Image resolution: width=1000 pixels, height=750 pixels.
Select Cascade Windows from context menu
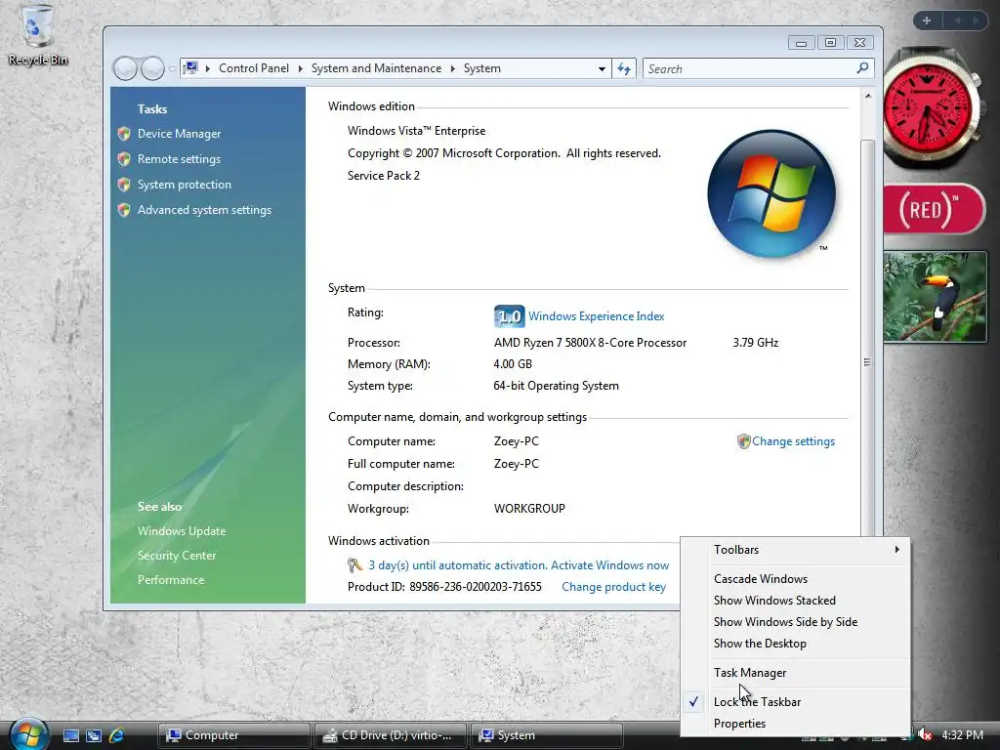[795, 579]
